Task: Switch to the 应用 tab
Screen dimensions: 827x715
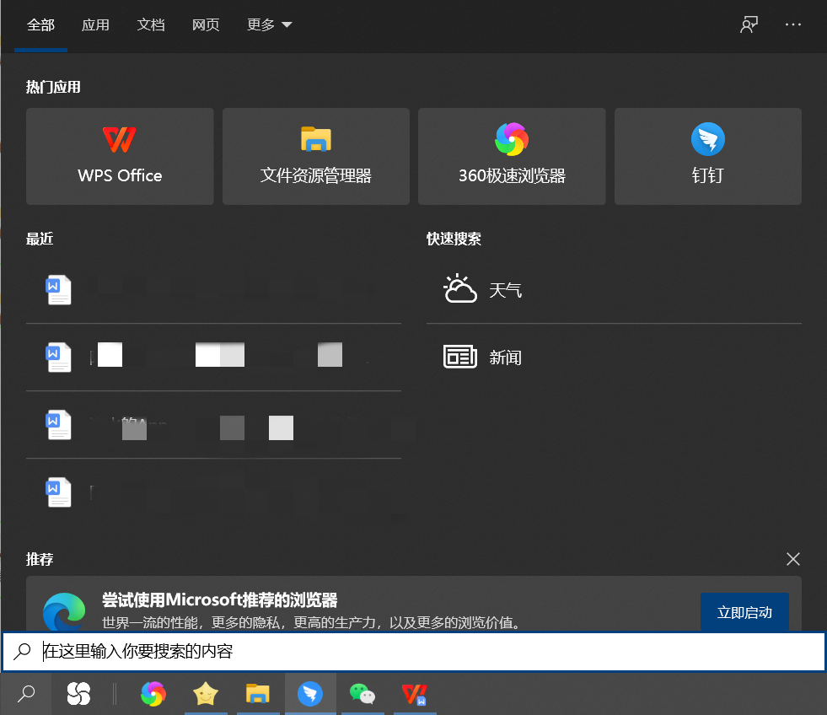Action: [x=95, y=24]
